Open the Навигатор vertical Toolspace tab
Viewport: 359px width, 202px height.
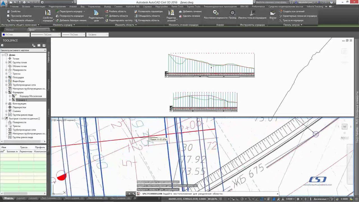click(x=49, y=57)
